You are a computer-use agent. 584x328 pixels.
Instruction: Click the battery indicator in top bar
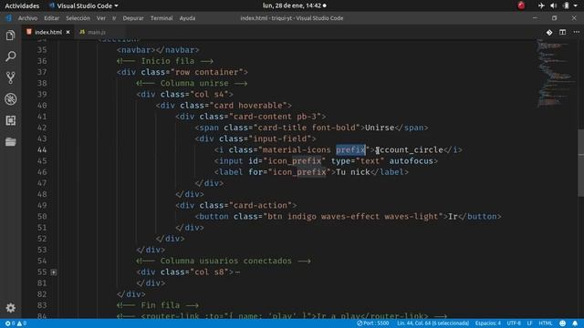(566, 5)
